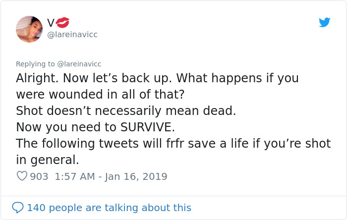Click @lareinavicc in the "Replying to" line
The width and height of the screenshot is (347, 220).
tap(79, 64)
